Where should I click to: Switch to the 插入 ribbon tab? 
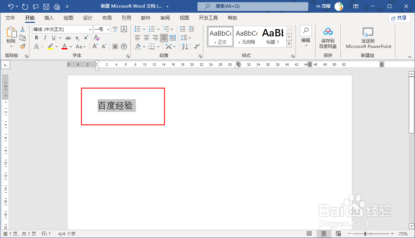(49, 17)
